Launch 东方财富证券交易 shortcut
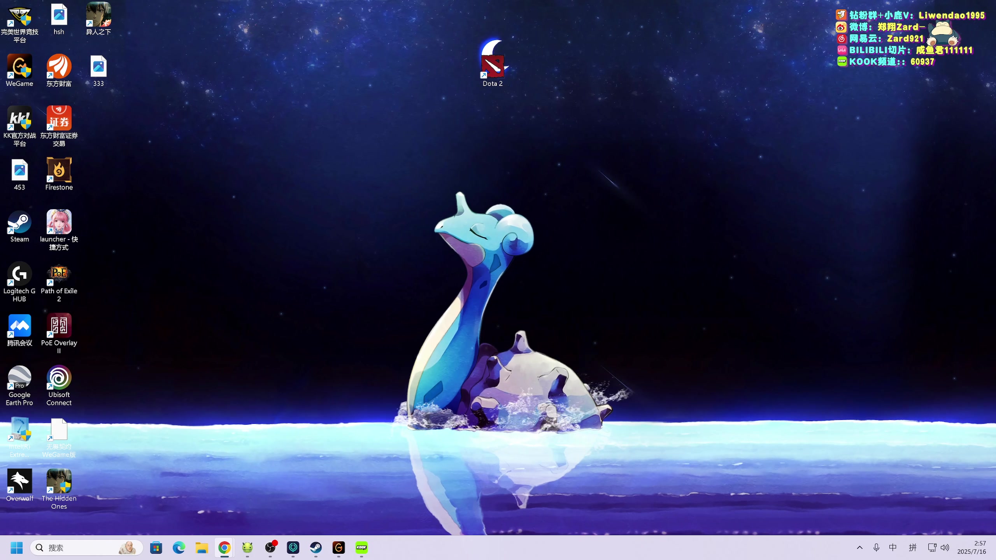The height and width of the screenshot is (560, 996). 59,126
